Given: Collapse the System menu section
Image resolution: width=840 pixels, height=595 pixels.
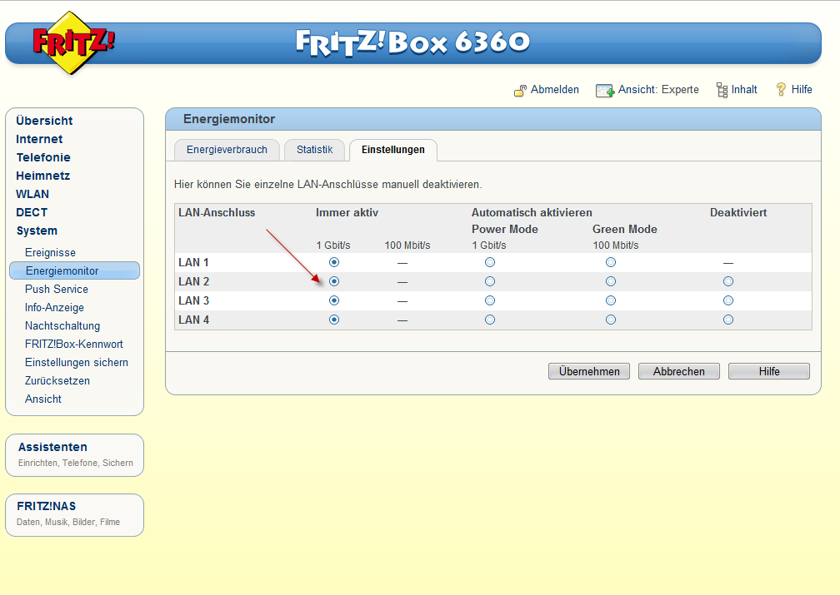Looking at the screenshot, I should pos(37,231).
